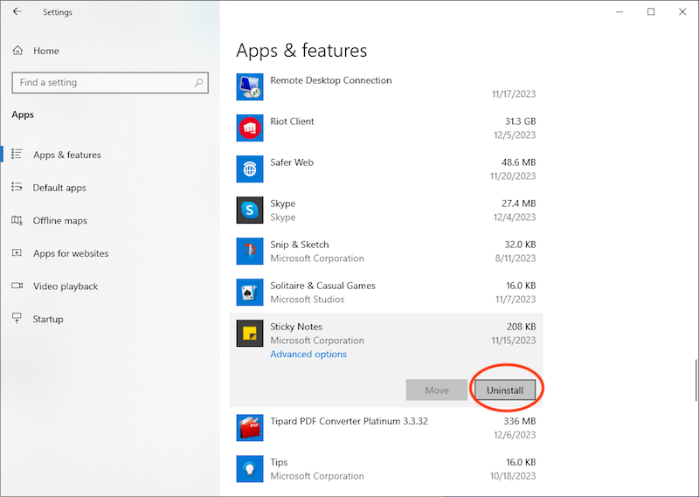This screenshot has height=497, width=699.
Task: Click Safer Web size 48.6 MB
Action: click(518, 162)
